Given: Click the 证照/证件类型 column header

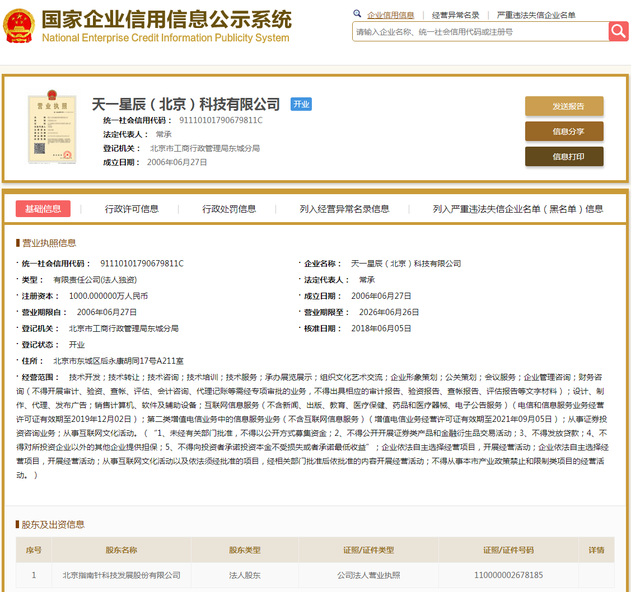Looking at the screenshot, I should pyautogui.click(x=368, y=550).
